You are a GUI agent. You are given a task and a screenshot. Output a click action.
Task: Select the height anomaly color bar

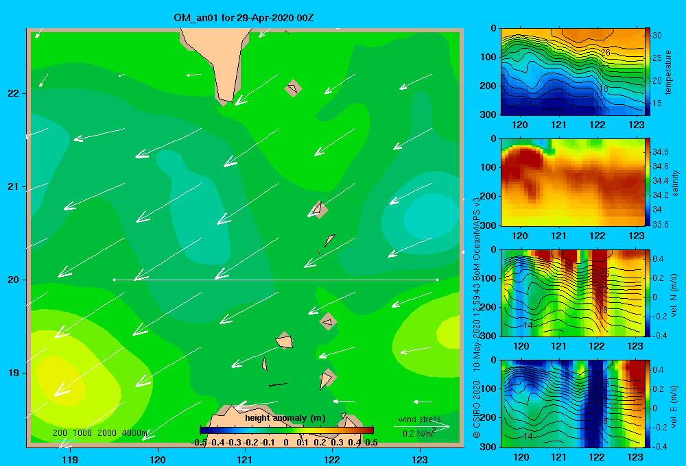coord(287,430)
